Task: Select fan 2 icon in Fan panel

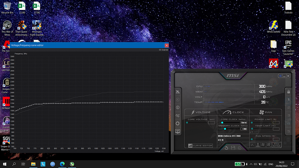Action: pyautogui.click(x=269, y=145)
